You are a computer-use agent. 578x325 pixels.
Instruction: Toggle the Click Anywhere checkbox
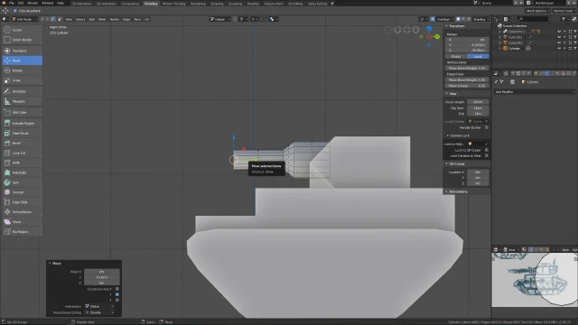15,11
